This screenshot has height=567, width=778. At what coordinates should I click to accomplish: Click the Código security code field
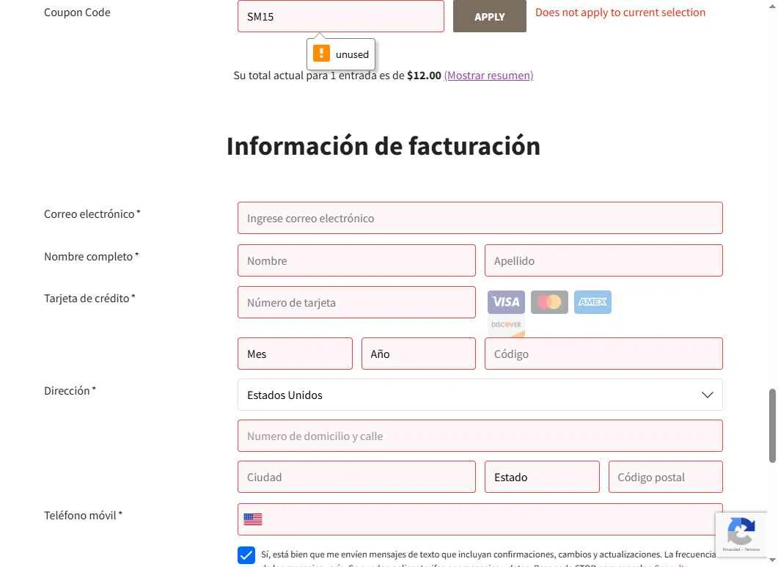click(x=603, y=354)
